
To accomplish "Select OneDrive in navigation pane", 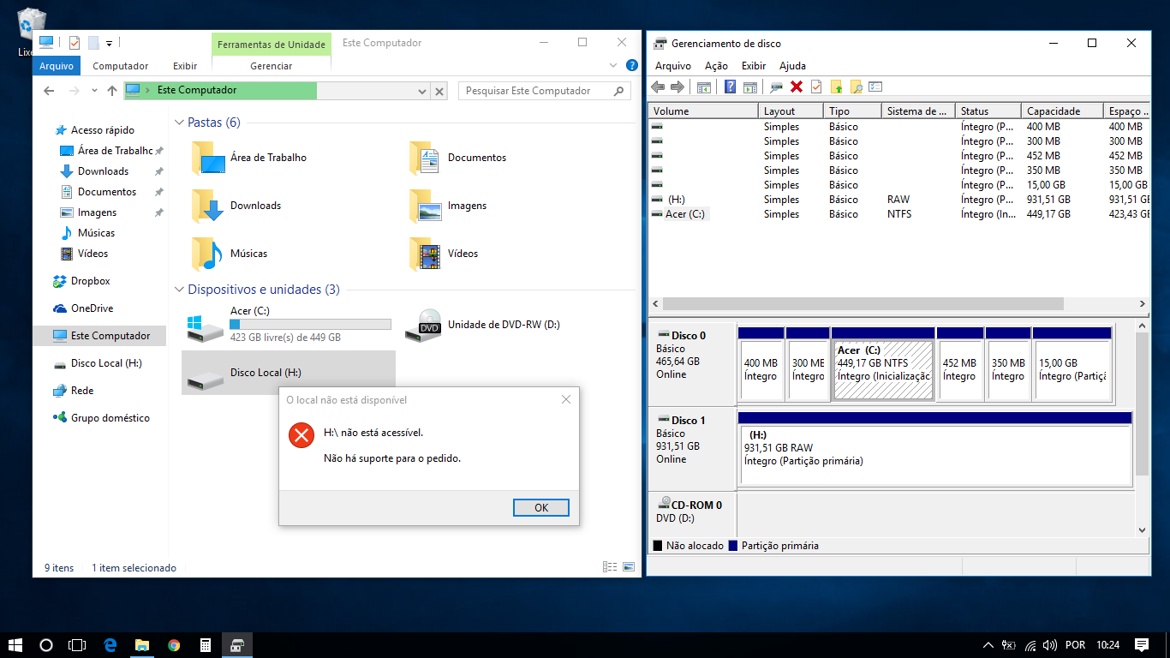I will pyautogui.click(x=92, y=308).
